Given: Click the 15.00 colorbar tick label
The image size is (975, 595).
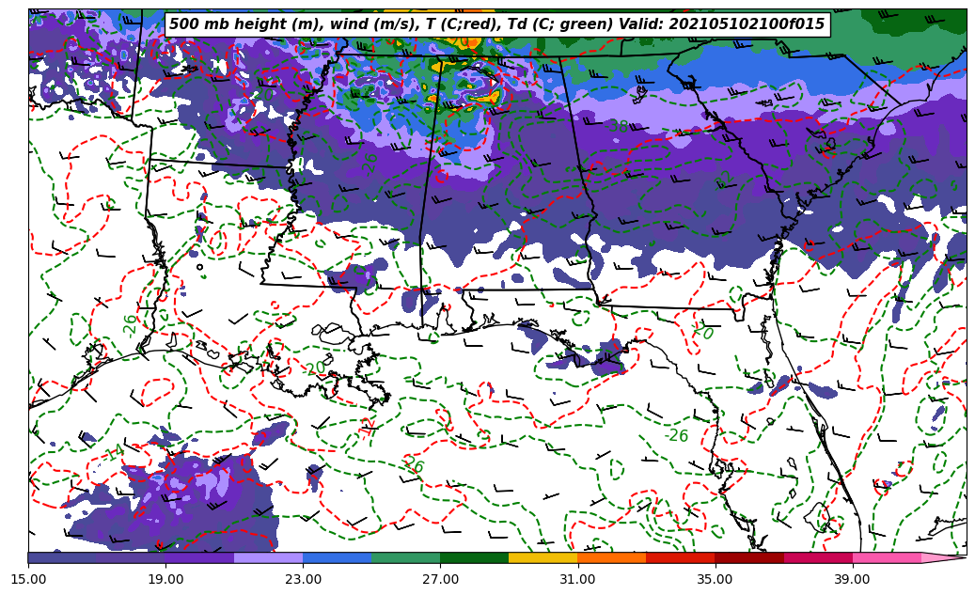Looking at the screenshot, I should (28, 579).
